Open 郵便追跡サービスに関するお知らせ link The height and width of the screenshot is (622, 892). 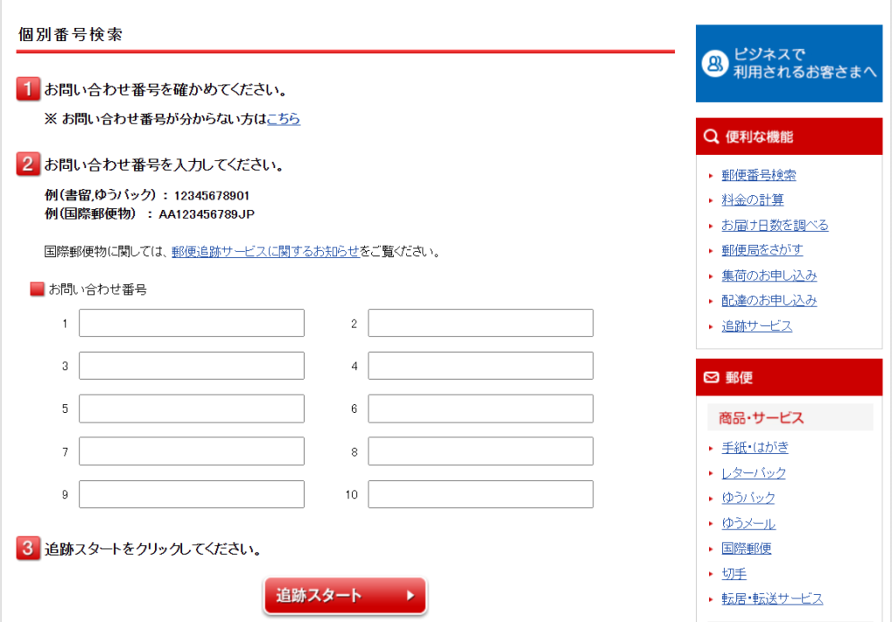(265, 252)
